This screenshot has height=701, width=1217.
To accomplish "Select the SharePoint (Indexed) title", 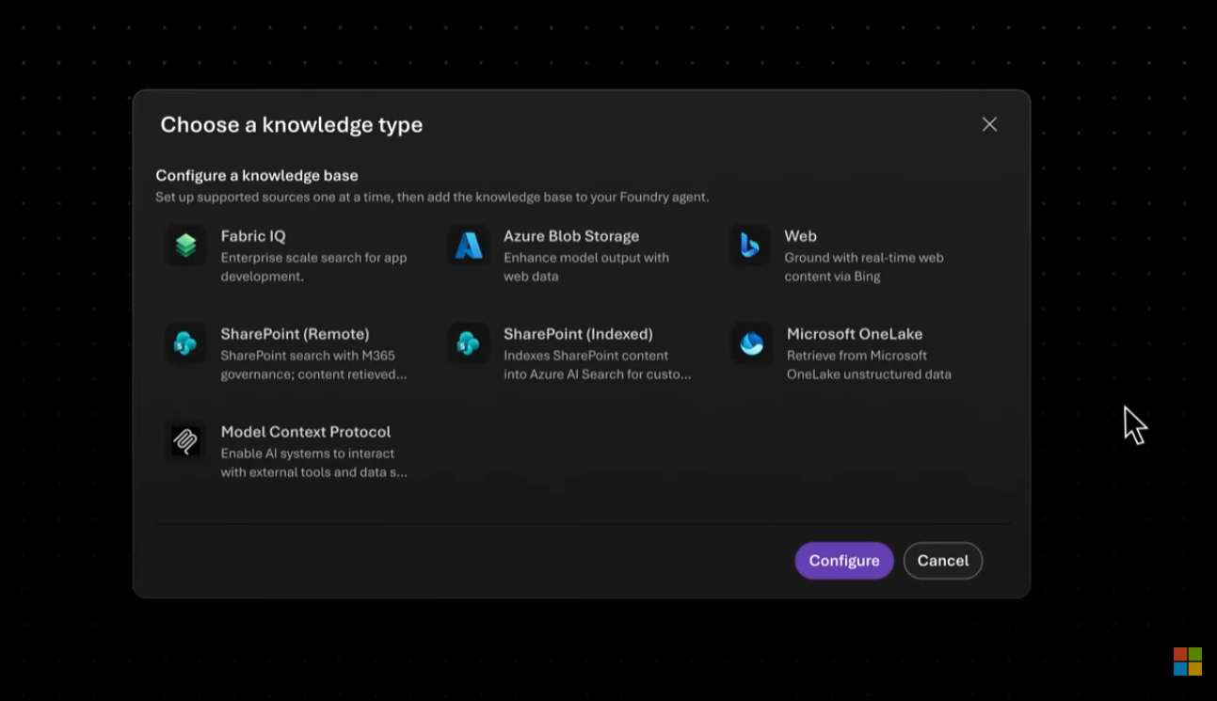I will tap(578, 334).
